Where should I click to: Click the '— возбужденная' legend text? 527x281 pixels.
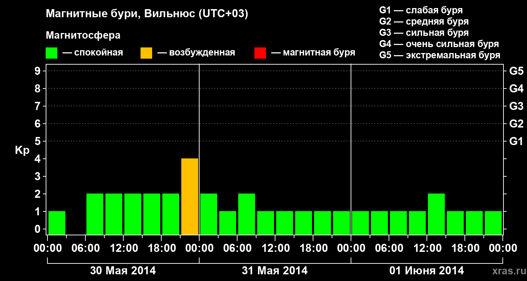pos(196,53)
